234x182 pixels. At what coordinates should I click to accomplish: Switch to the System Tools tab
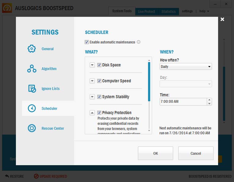[x=122, y=11]
